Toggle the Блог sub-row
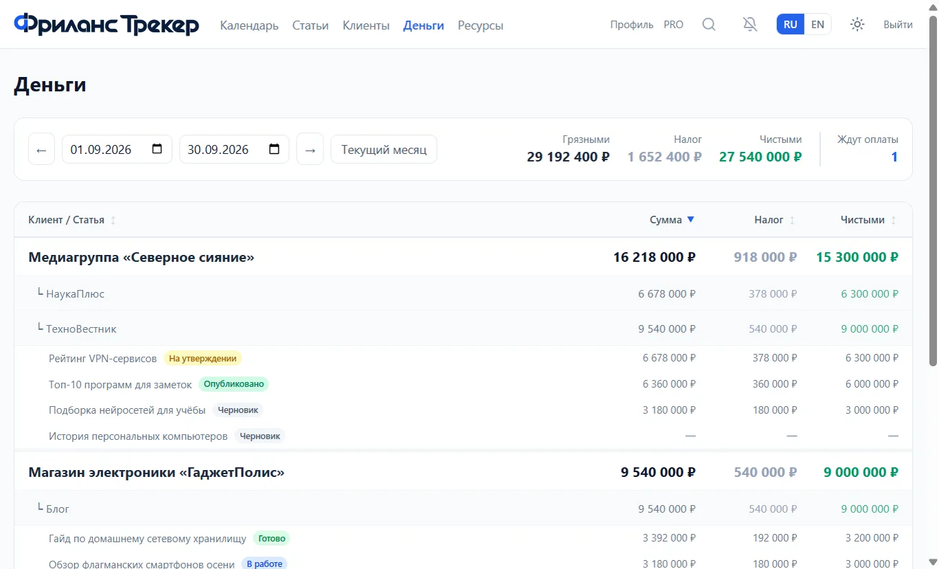The image size is (939, 569). pyautogui.click(x=464, y=509)
